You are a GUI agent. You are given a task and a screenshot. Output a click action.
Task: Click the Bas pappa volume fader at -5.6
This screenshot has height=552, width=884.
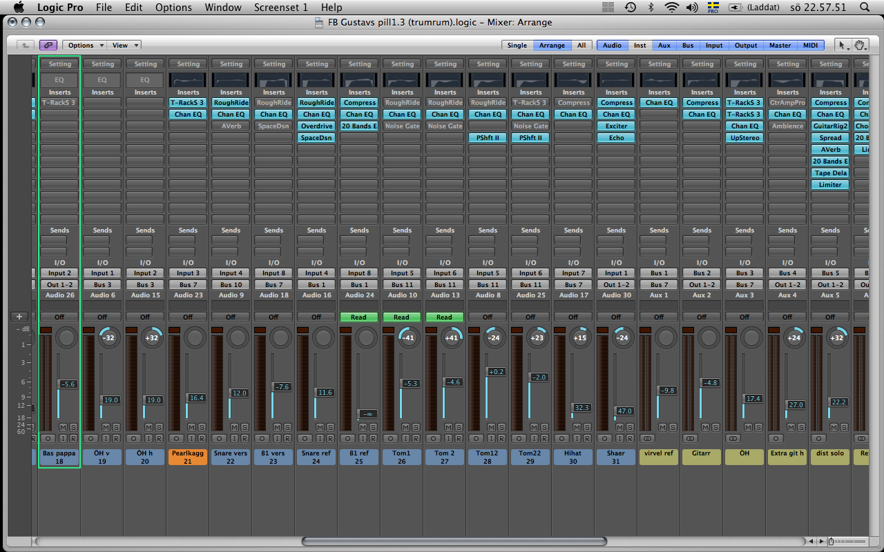[68, 384]
